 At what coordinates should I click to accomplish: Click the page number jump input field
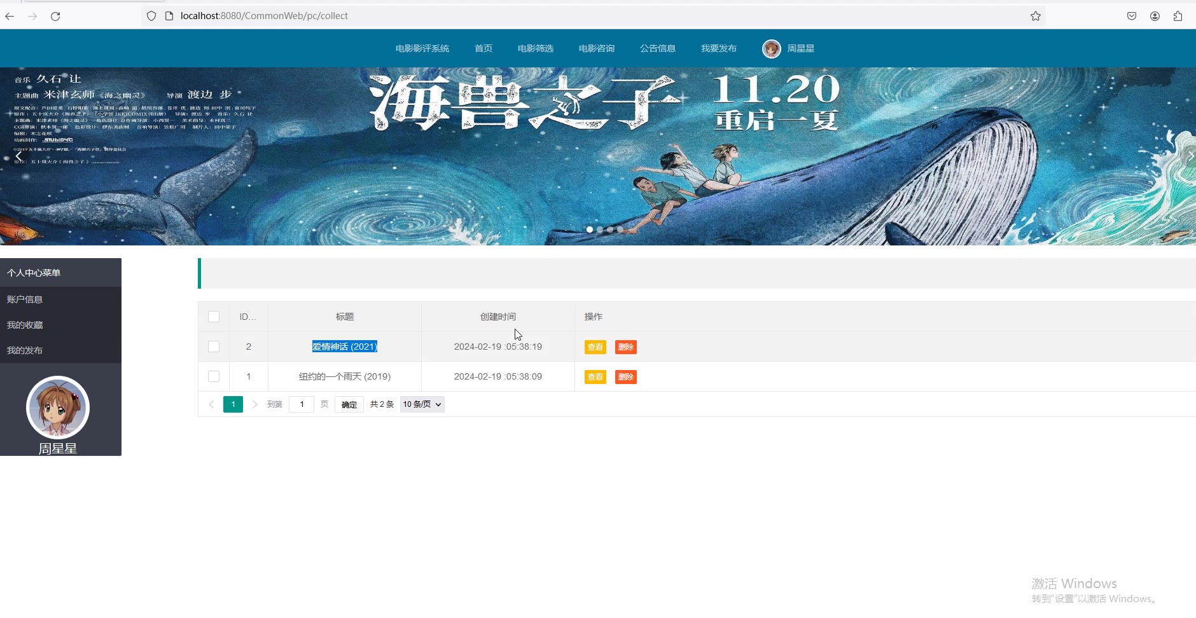(x=302, y=404)
